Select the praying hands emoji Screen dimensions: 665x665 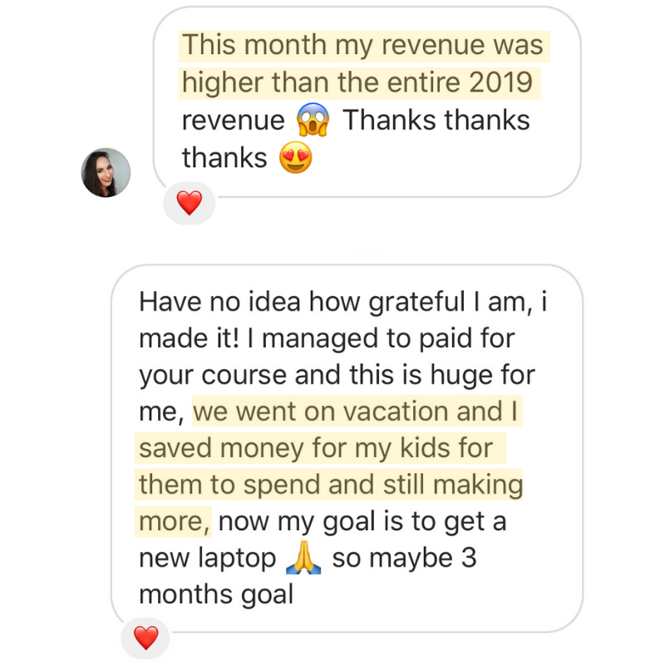(303, 558)
